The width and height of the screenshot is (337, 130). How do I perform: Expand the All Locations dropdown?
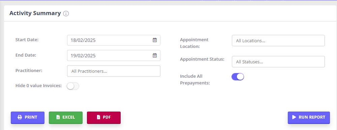(x=278, y=41)
